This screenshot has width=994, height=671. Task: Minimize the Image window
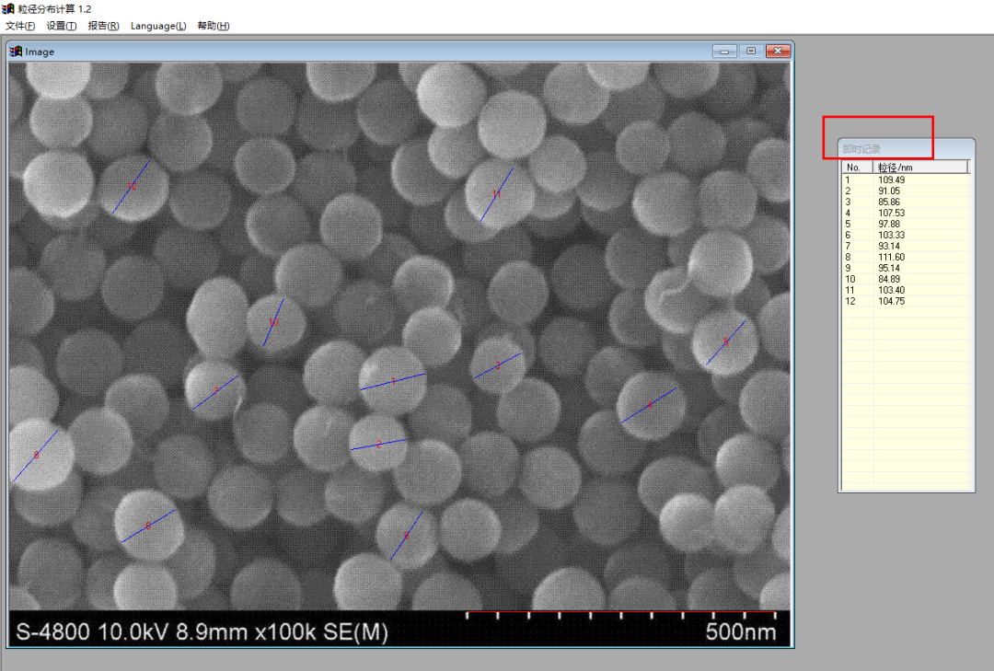point(724,51)
